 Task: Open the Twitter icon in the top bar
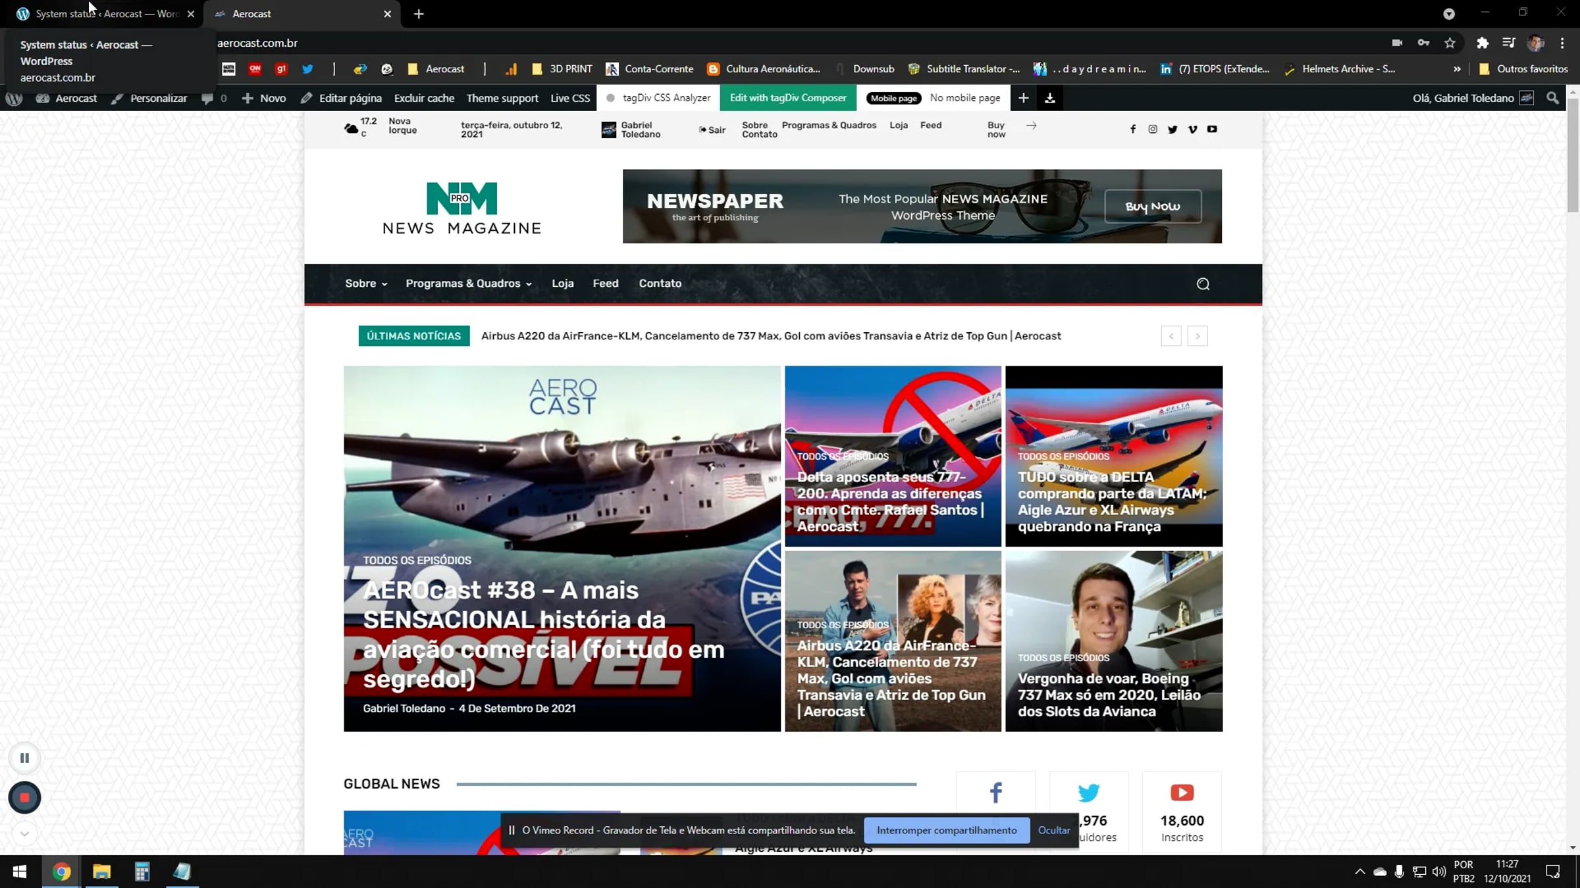(x=1172, y=129)
